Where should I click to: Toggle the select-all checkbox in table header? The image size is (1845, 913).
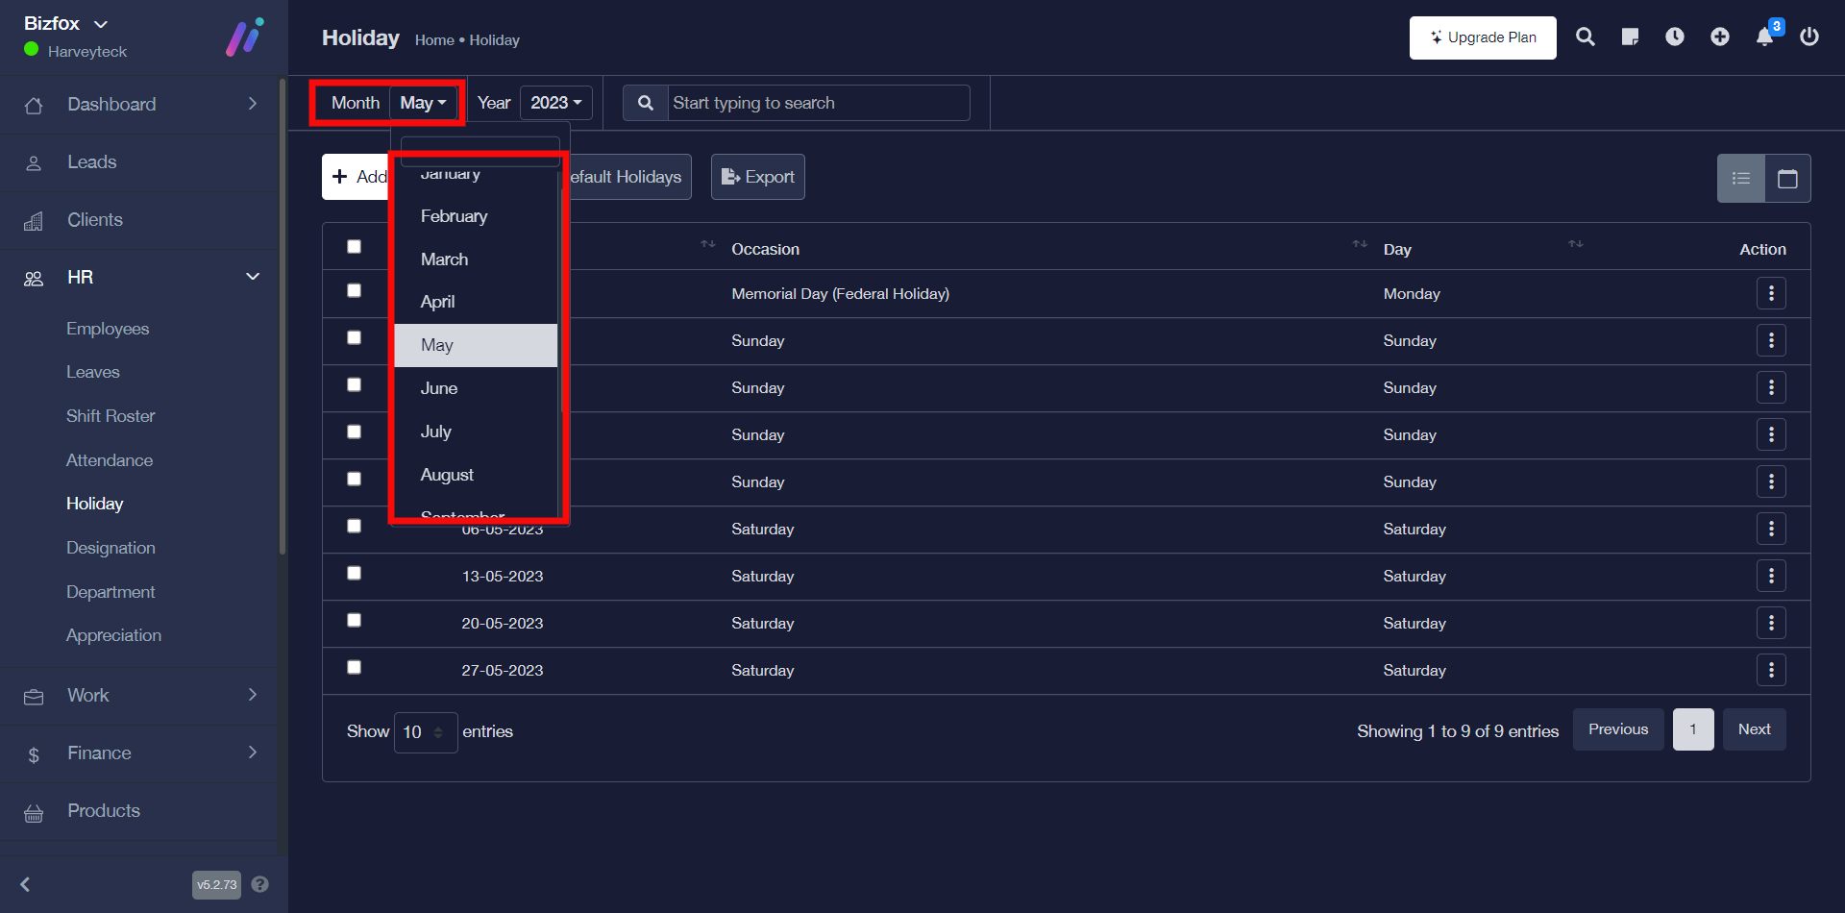pyautogui.click(x=355, y=247)
